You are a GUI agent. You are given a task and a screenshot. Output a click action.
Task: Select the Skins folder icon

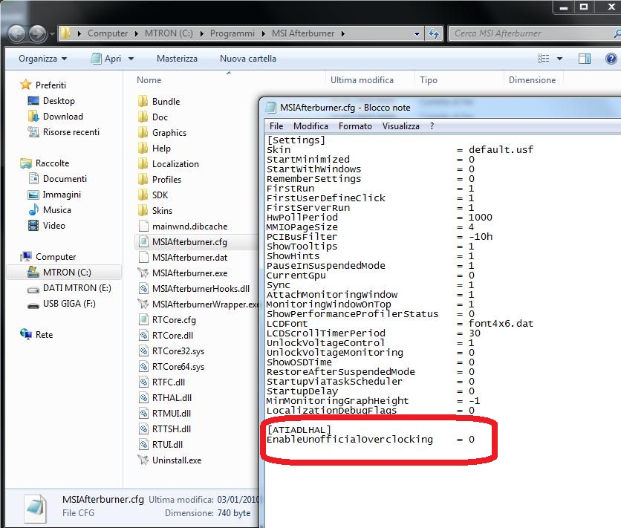pos(143,211)
